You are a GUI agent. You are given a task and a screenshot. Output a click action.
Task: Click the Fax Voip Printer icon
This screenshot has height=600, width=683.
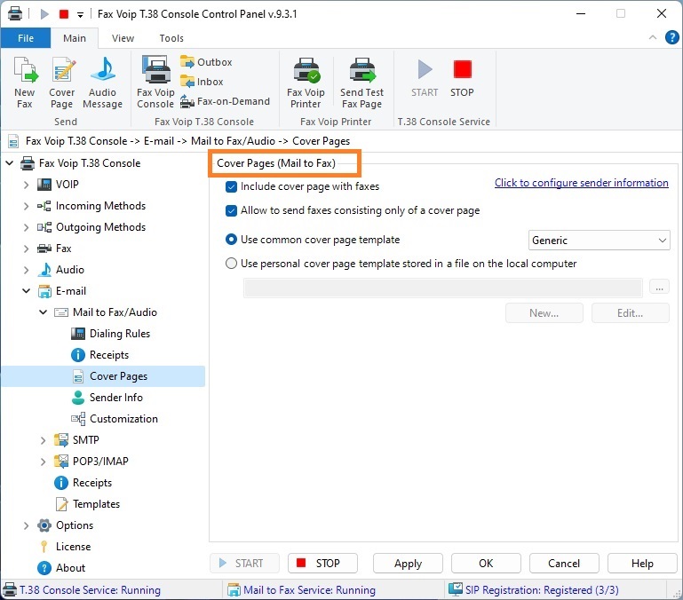click(x=306, y=83)
